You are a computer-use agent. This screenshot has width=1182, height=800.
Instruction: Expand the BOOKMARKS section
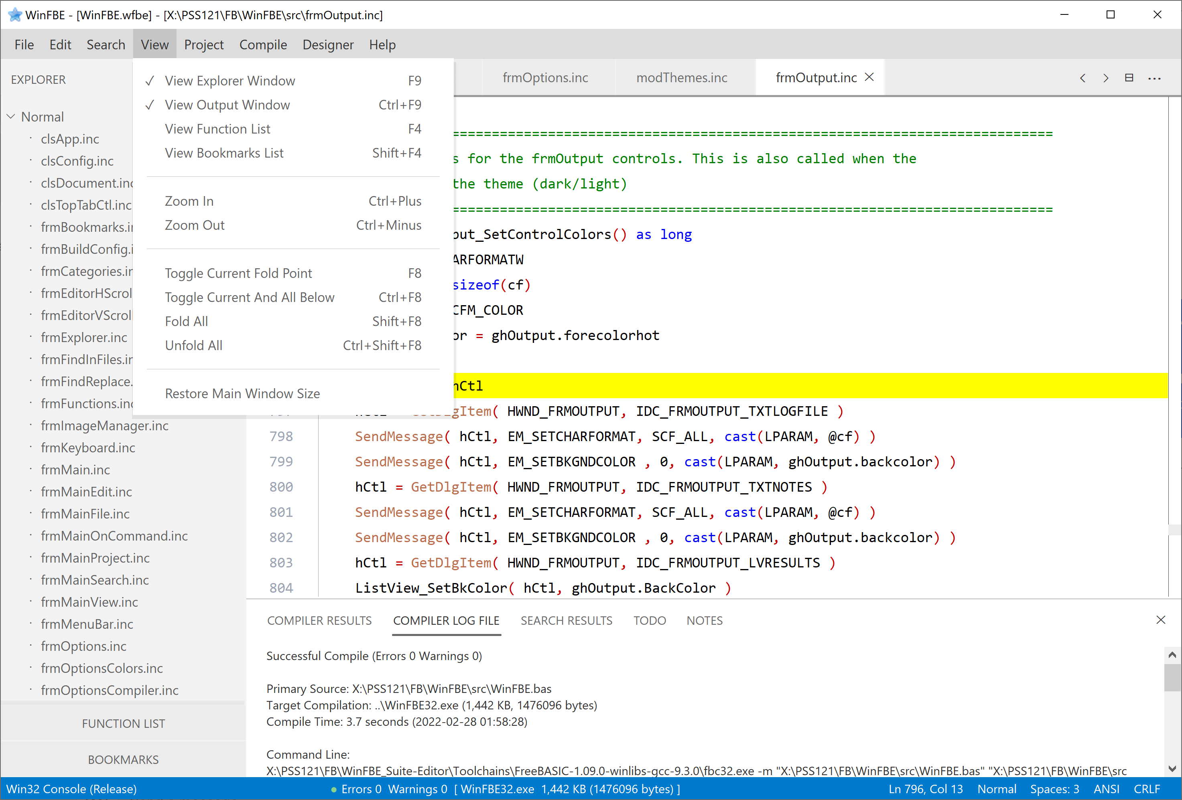point(123,759)
